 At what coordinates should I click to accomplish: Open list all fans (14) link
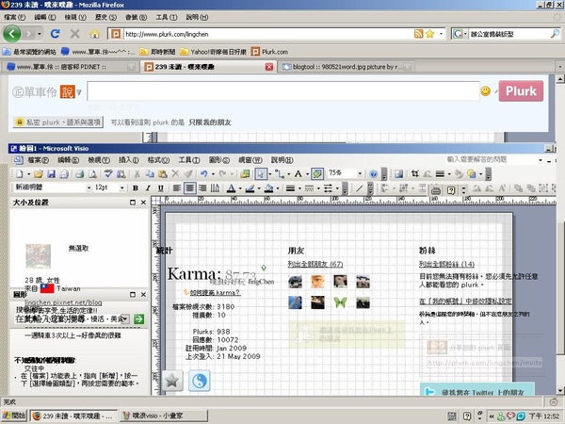[446, 264]
